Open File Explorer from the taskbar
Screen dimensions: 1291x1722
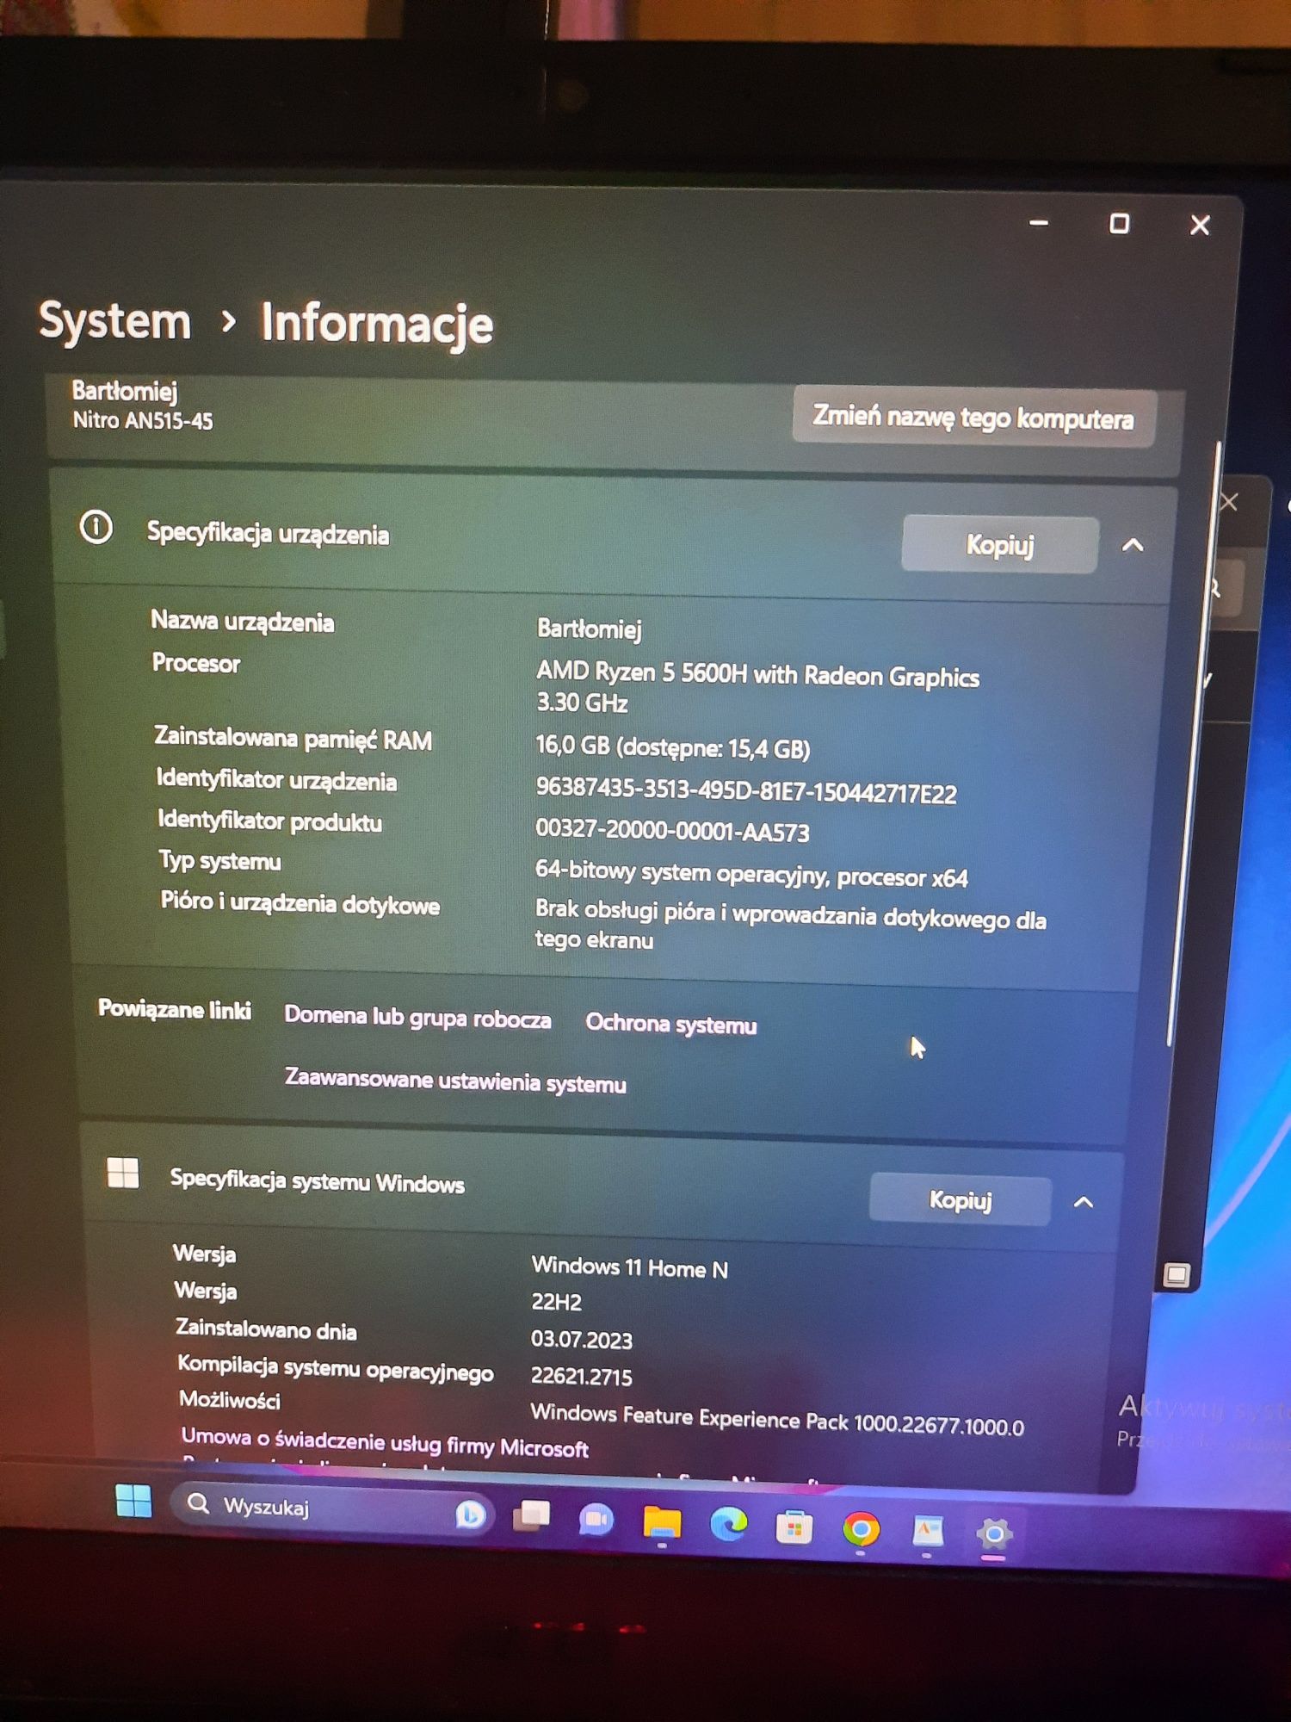click(x=662, y=1522)
